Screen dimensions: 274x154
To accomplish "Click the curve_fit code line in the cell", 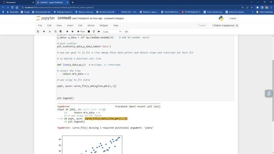I will [86, 86].
